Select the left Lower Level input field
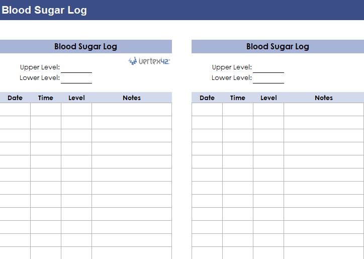364x259 pixels. (x=76, y=78)
